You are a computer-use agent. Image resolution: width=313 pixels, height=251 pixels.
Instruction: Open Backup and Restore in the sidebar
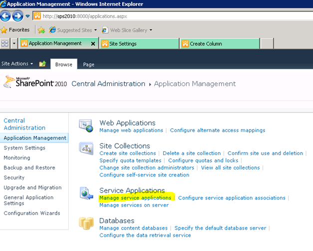29,167
